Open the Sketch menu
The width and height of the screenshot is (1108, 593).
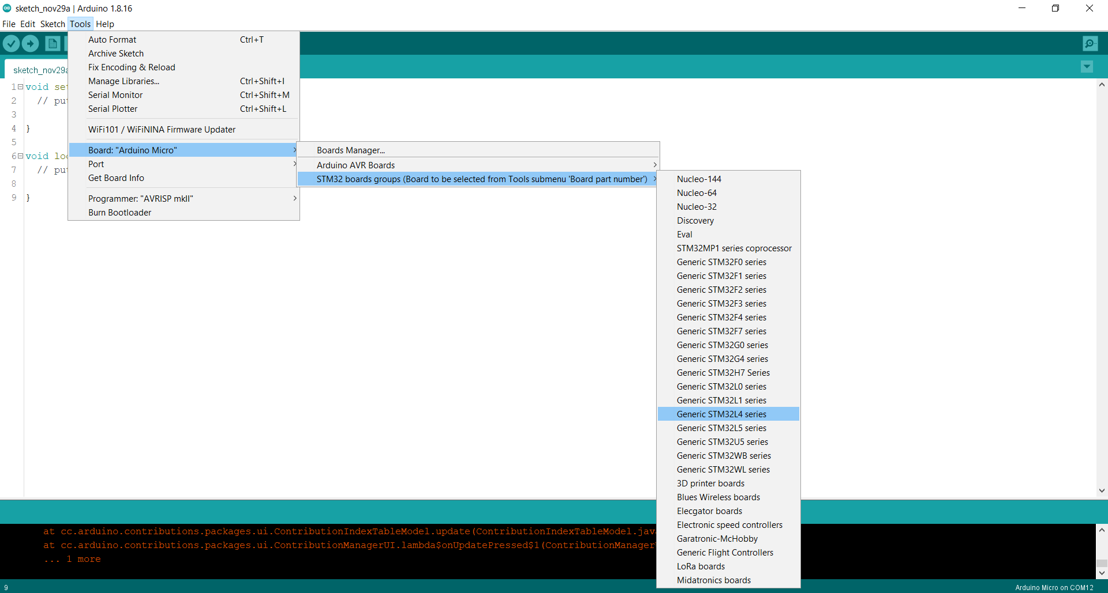[x=53, y=24]
